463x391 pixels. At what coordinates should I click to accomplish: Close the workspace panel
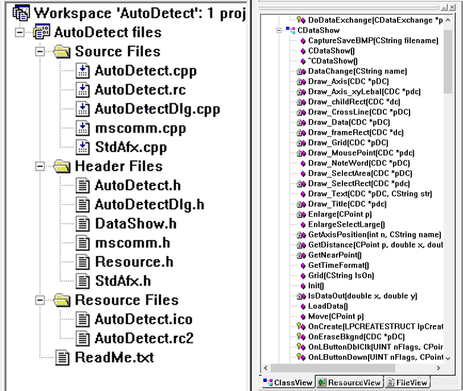tap(452, 7)
